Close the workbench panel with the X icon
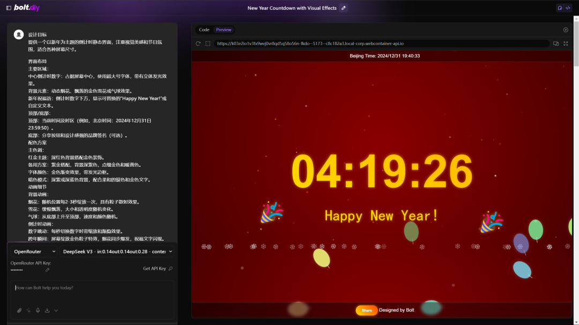This screenshot has width=579, height=325. [x=566, y=29]
